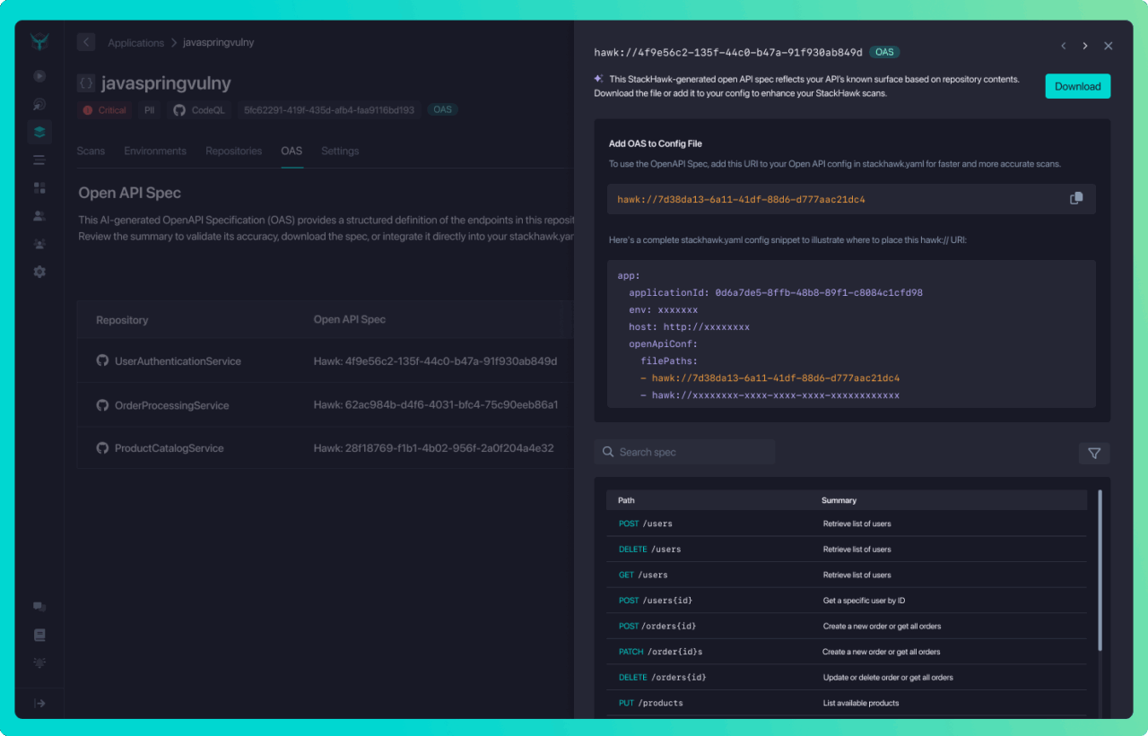Image resolution: width=1148 pixels, height=736 pixels.
Task: Open the list view icon in sidebar
Action: pos(39,159)
